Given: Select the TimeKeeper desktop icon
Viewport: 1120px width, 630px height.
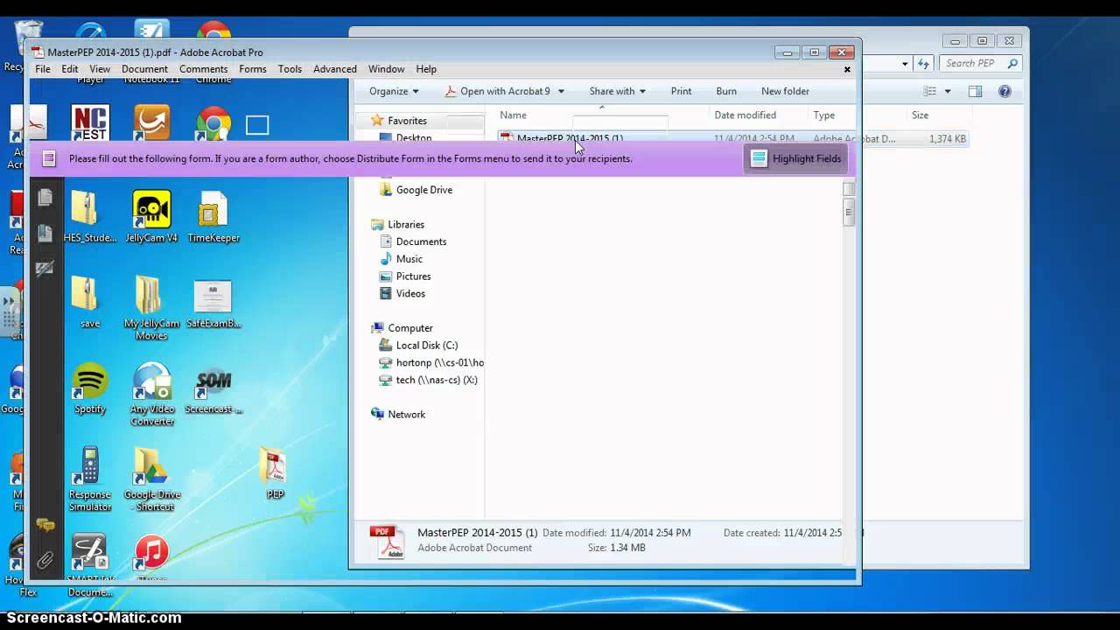Looking at the screenshot, I should [213, 217].
